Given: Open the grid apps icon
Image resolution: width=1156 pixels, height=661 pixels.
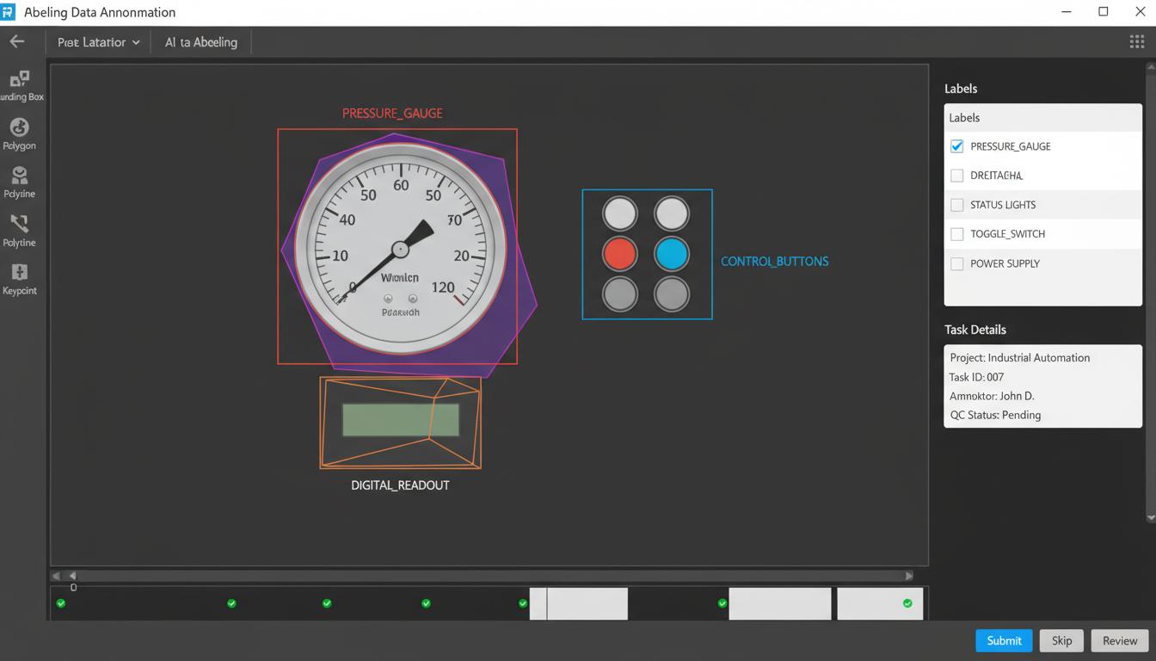Looking at the screenshot, I should (x=1136, y=42).
